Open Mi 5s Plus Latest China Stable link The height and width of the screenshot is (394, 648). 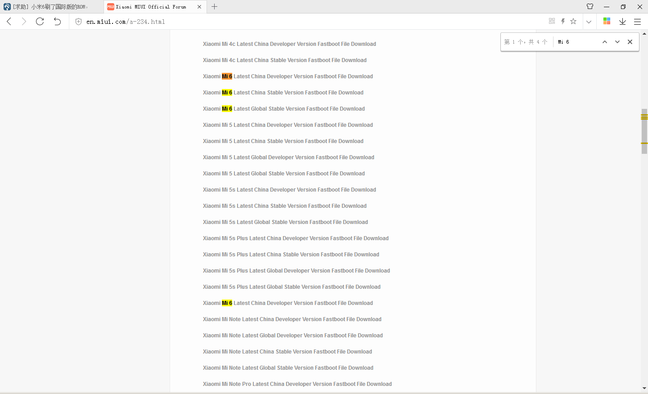tap(291, 255)
